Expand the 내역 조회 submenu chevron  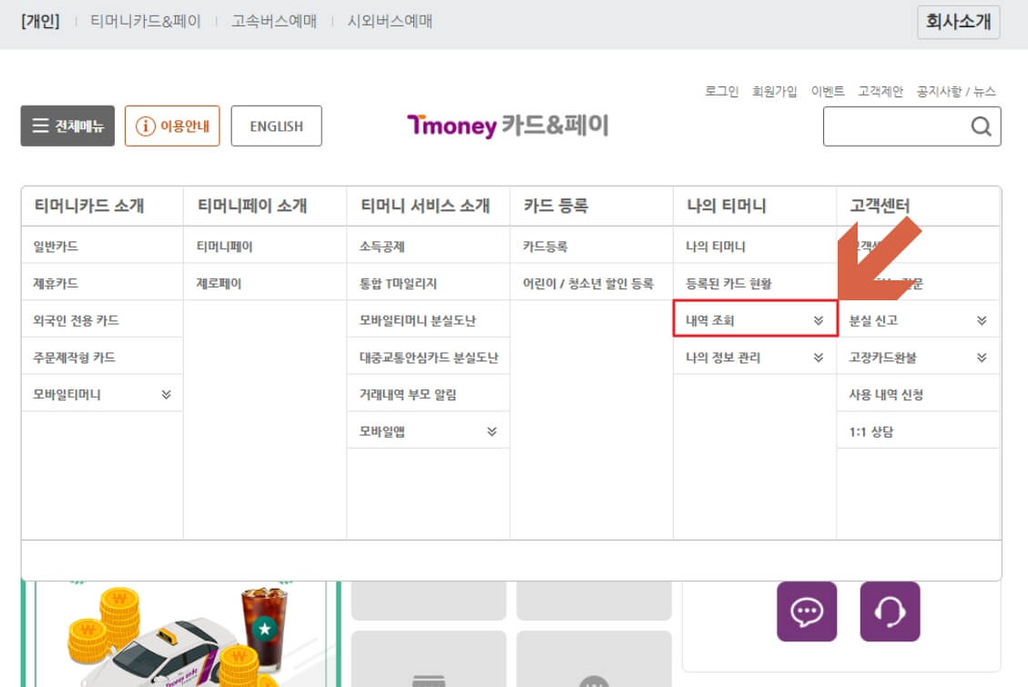coord(820,319)
